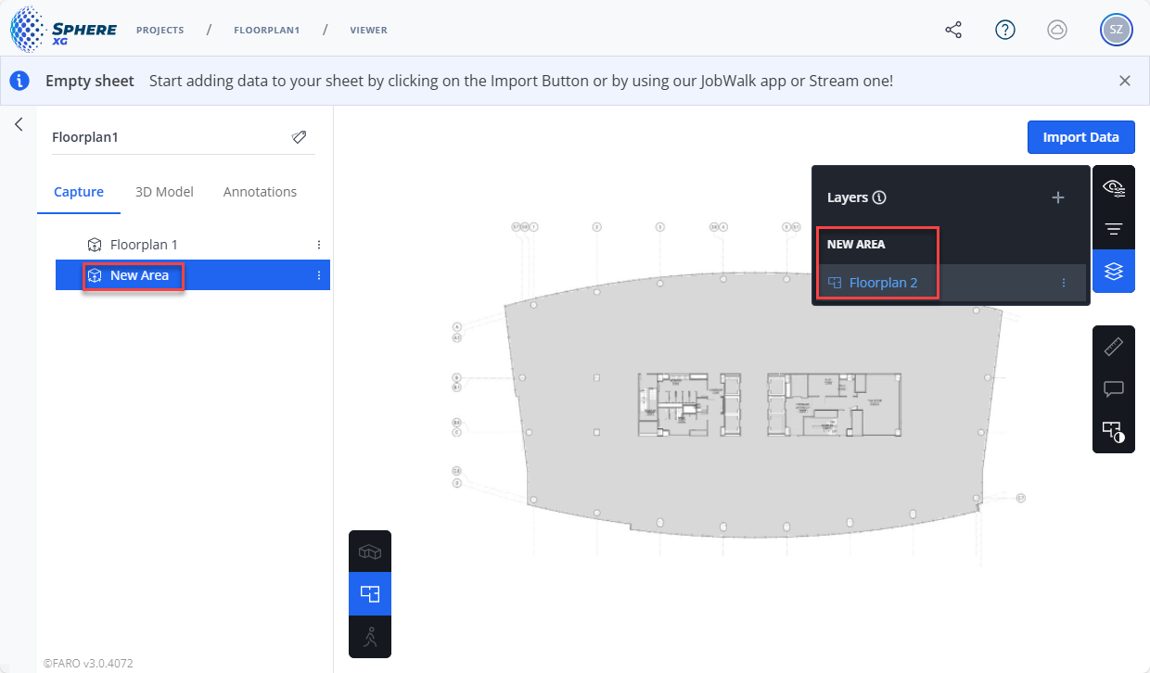Click the tag icon beside Floorplan1
The width and height of the screenshot is (1150, 673).
pyautogui.click(x=299, y=137)
